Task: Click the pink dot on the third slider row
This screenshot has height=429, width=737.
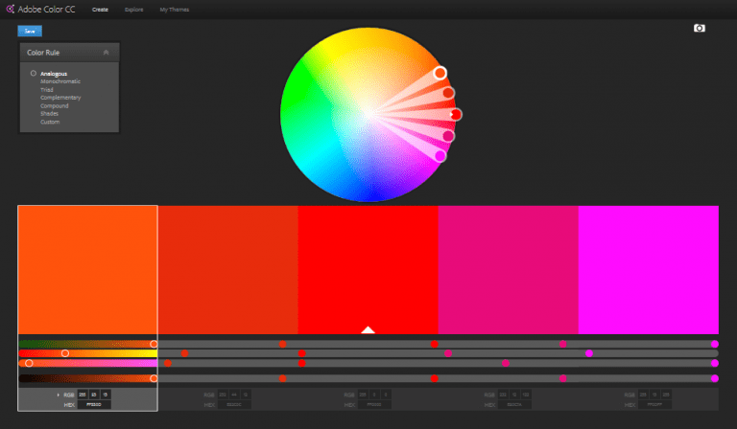Action: click(506, 363)
